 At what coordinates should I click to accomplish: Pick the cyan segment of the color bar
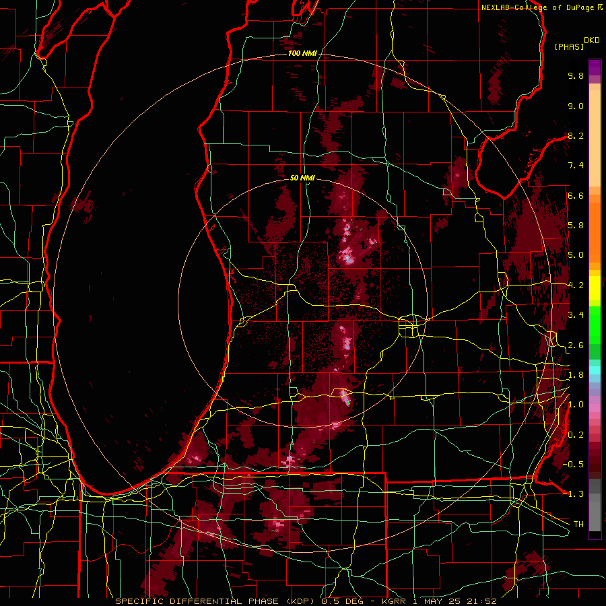tap(595, 370)
